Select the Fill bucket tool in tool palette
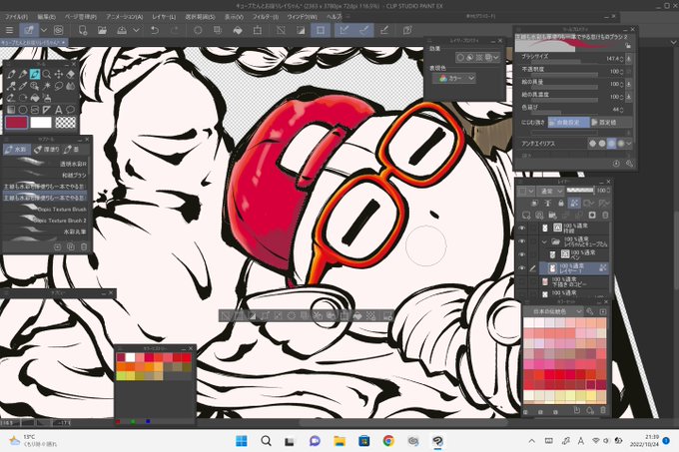 (x=35, y=98)
